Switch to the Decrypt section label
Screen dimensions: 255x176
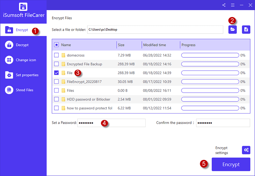22,45
